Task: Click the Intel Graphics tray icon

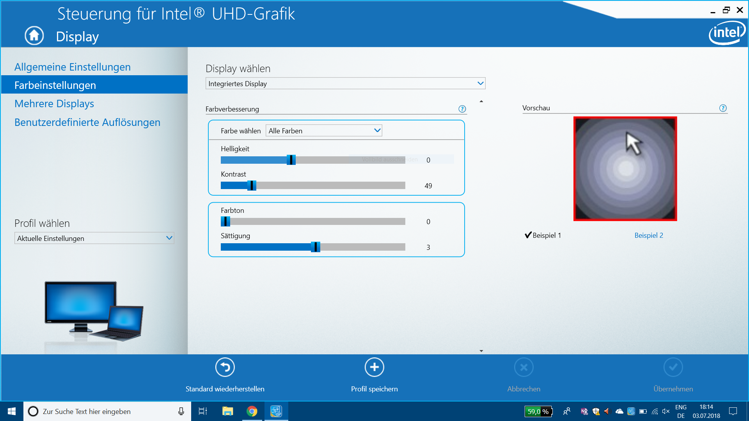Action: click(631, 411)
